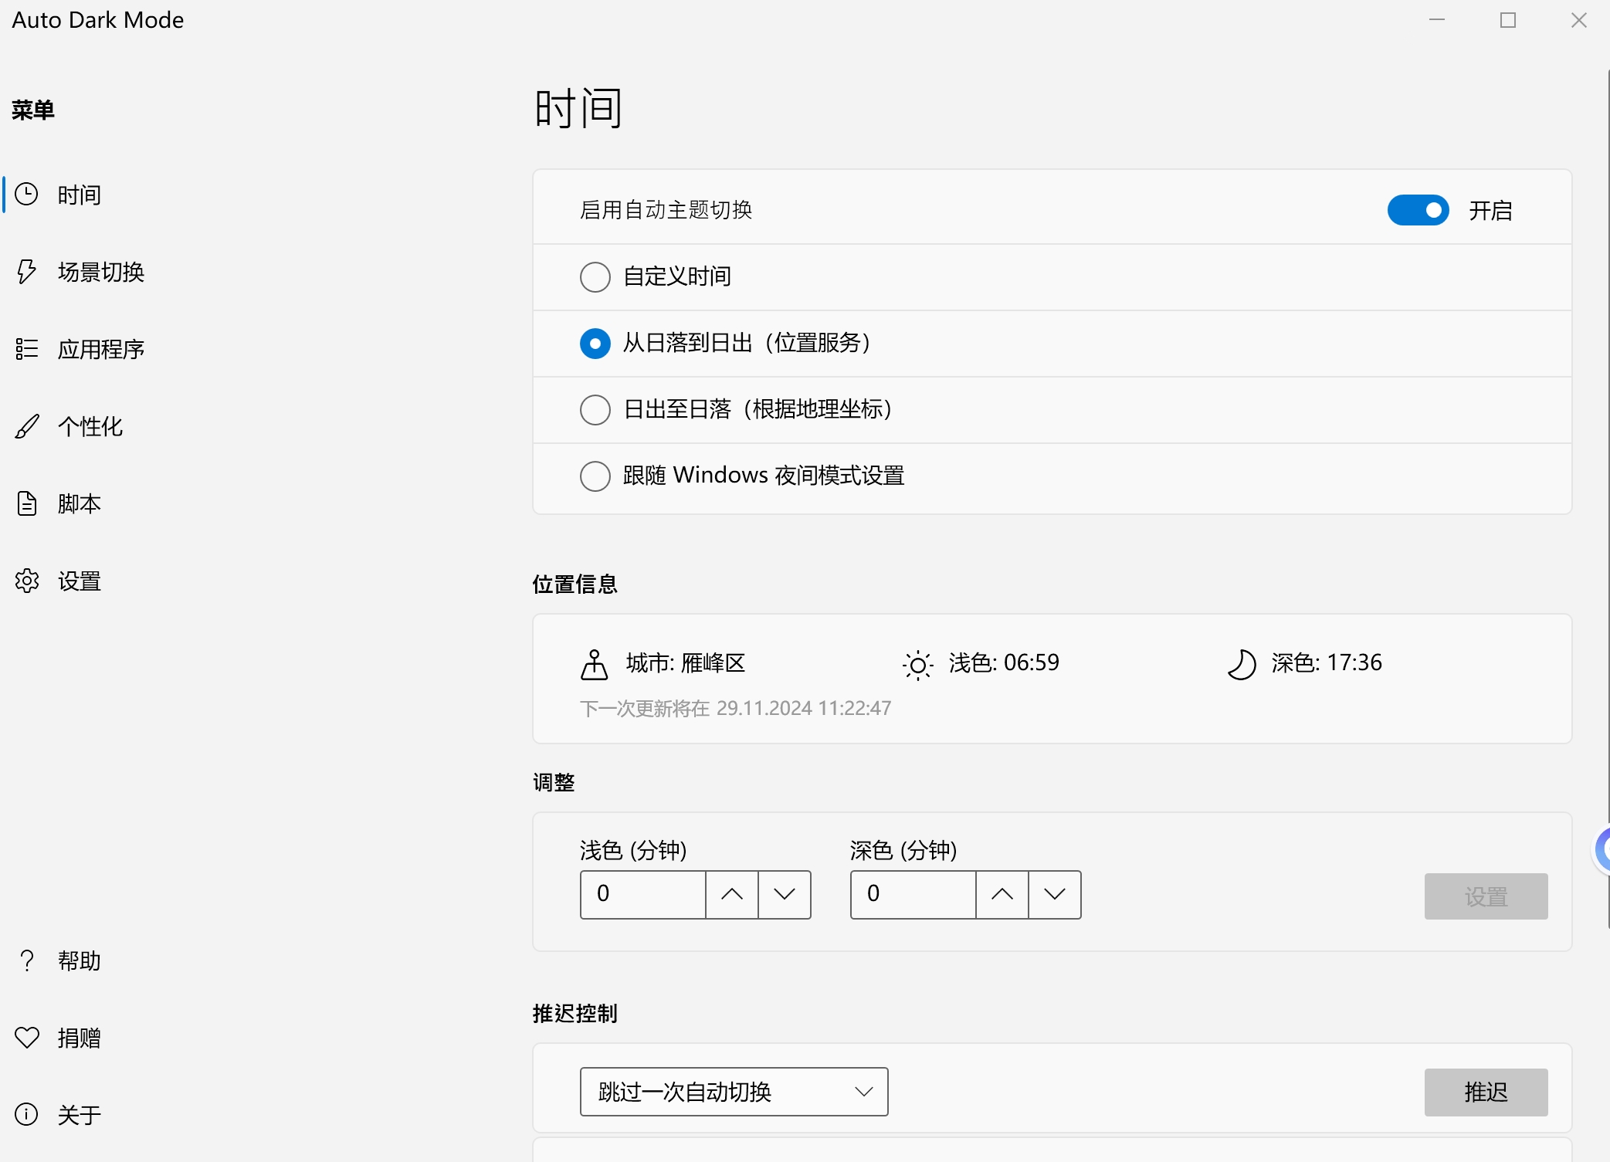Click the sun icon next to 浅色 06:59

click(x=917, y=664)
